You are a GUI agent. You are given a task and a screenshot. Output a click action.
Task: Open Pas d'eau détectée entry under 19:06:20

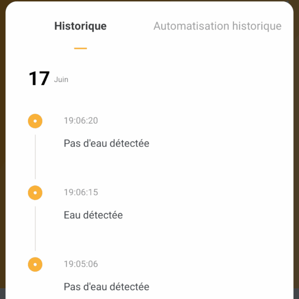(106, 143)
